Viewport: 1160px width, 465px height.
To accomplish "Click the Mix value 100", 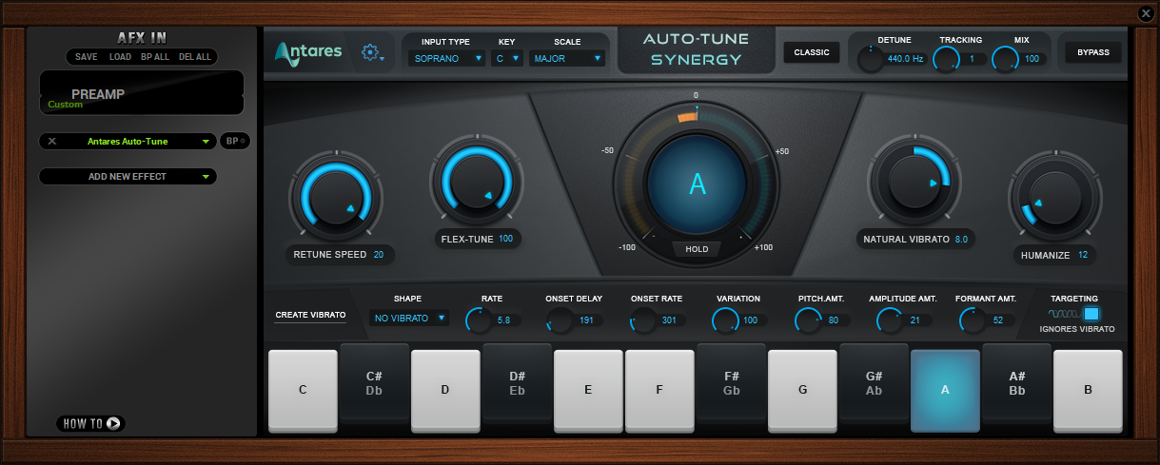I will pos(1032,59).
